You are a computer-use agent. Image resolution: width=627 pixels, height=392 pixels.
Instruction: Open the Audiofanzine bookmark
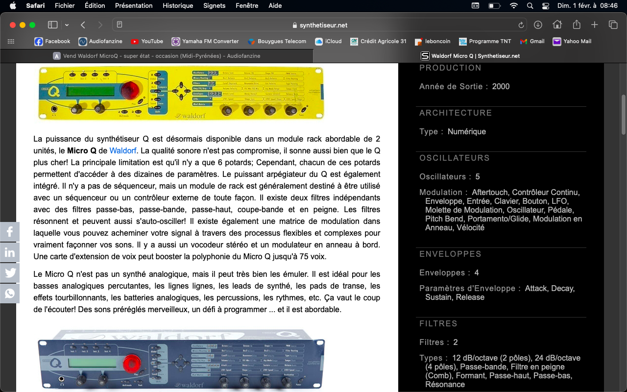[100, 42]
